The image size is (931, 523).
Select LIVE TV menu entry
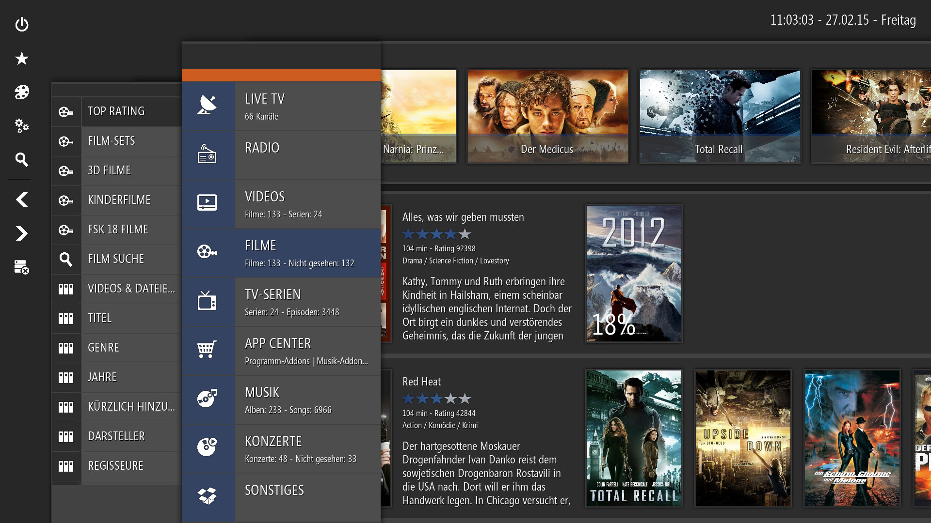tap(281, 106)
